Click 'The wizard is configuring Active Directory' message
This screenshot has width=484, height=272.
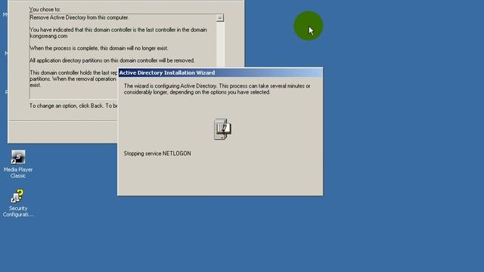(217, 89)
